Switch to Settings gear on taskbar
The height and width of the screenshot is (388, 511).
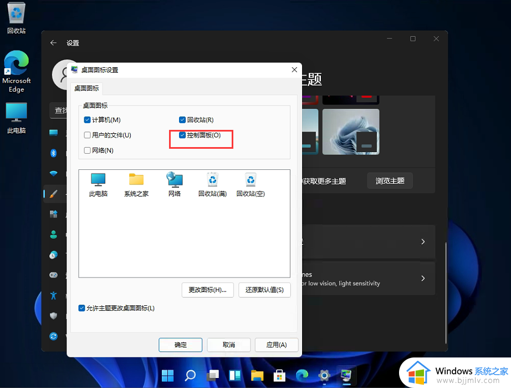(324, 376)
